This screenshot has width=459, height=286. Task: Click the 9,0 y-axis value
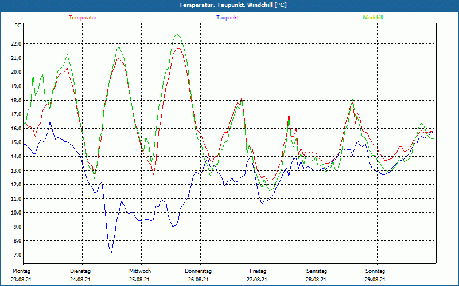pyautogui.click(x=17, y=227)
